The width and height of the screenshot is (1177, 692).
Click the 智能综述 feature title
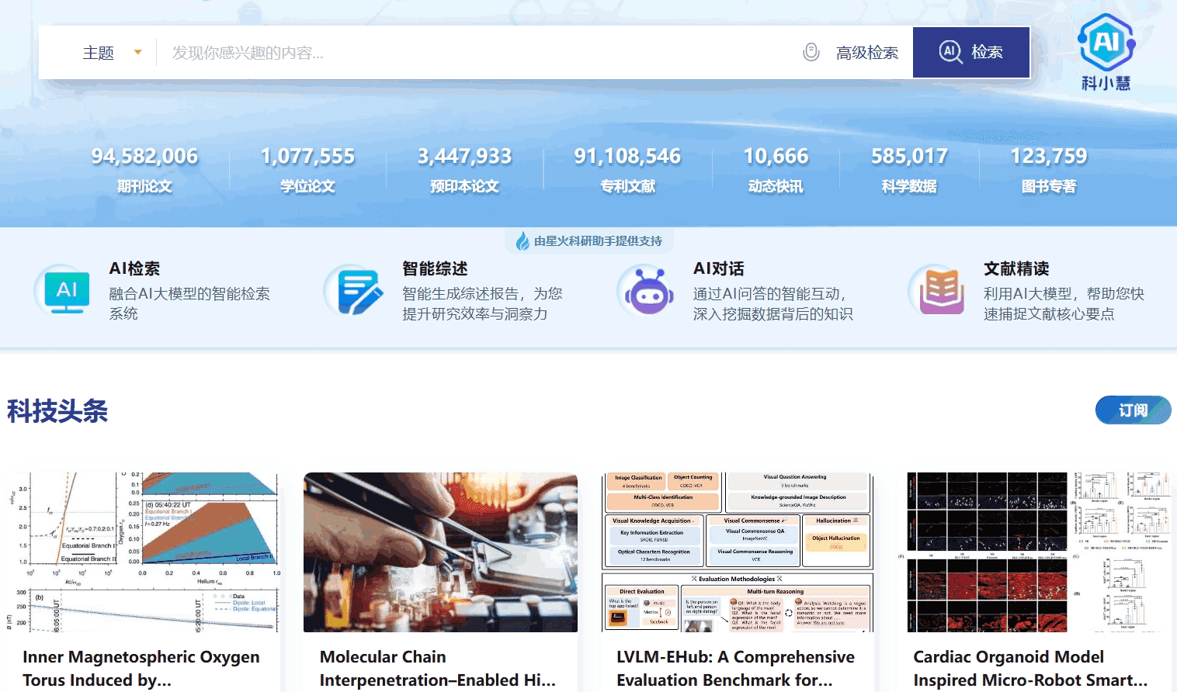(435, 268)
